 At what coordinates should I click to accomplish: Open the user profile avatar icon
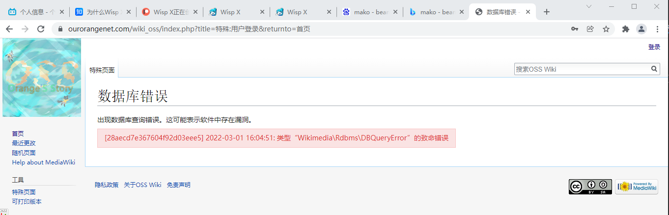pyautogui.click(x=641, y=29)
